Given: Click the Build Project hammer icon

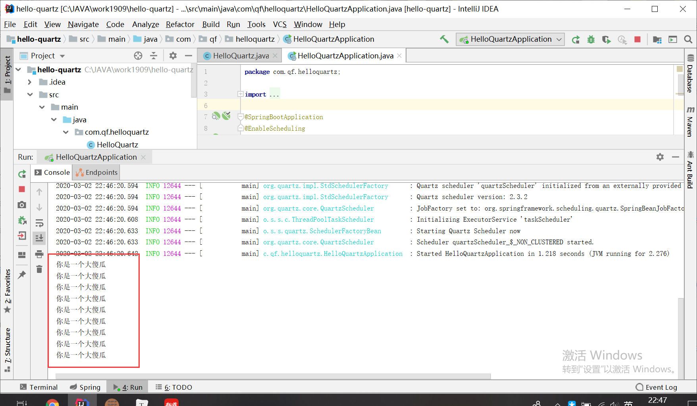Looking at the screenshot, I should (x=444, y=39).
